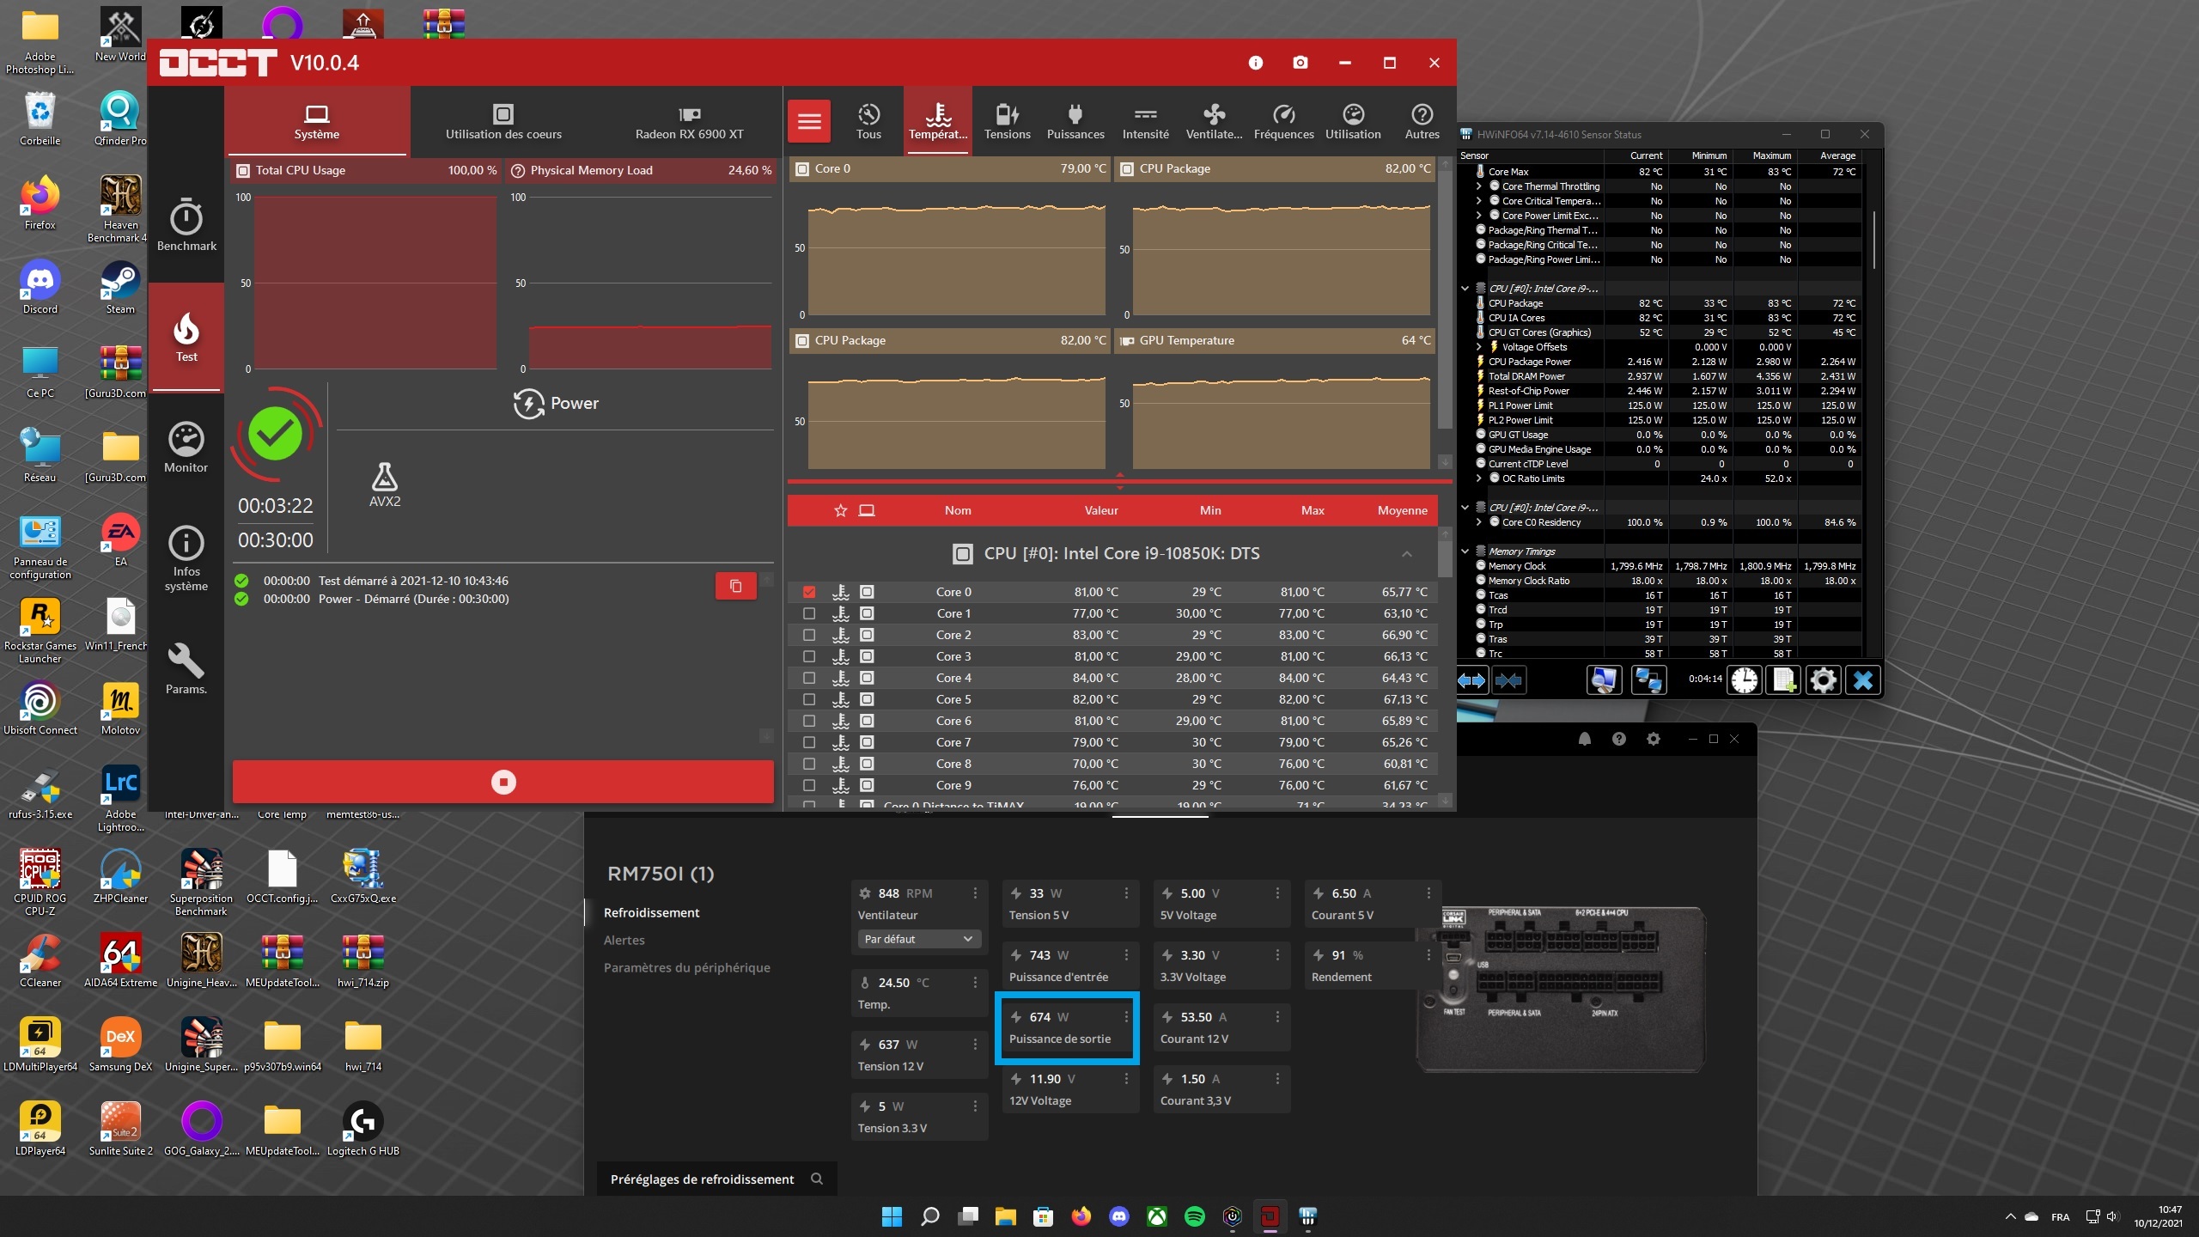Open the red hamburger menu in OCCT
This screenshot has width=2199, height=1237.
pyautogui.click(x=809, y=121)
